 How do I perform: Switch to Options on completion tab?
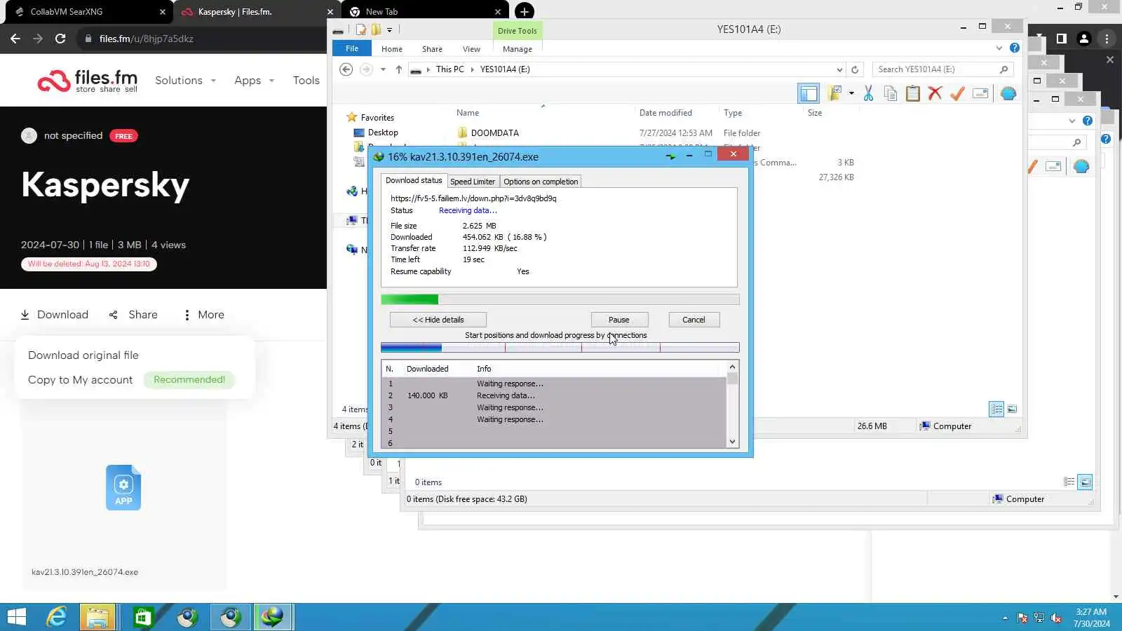541,182
